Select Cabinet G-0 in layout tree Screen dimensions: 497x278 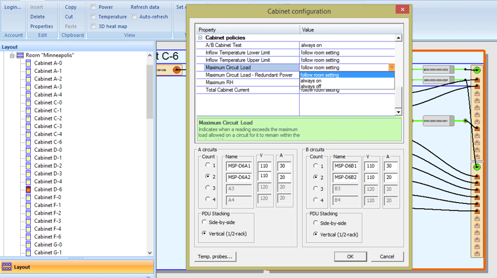point(48,245)
